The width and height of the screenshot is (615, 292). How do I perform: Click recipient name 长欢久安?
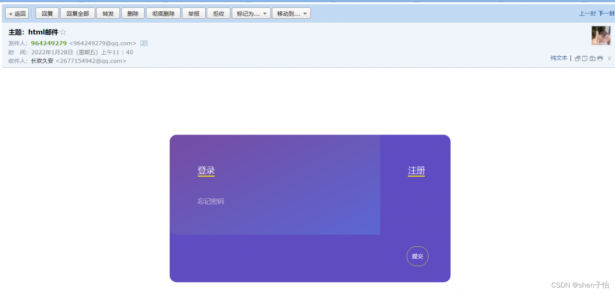click(42, 61)
